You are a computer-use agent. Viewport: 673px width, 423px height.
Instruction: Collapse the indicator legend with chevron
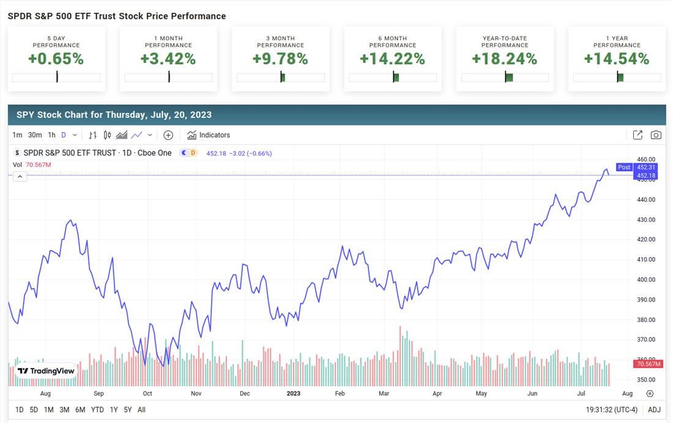20,177
